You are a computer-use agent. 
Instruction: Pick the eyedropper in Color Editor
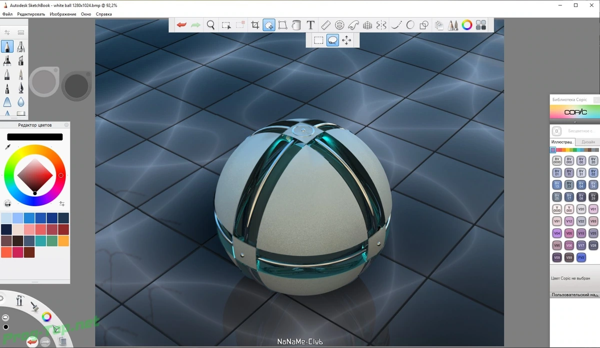7,147
